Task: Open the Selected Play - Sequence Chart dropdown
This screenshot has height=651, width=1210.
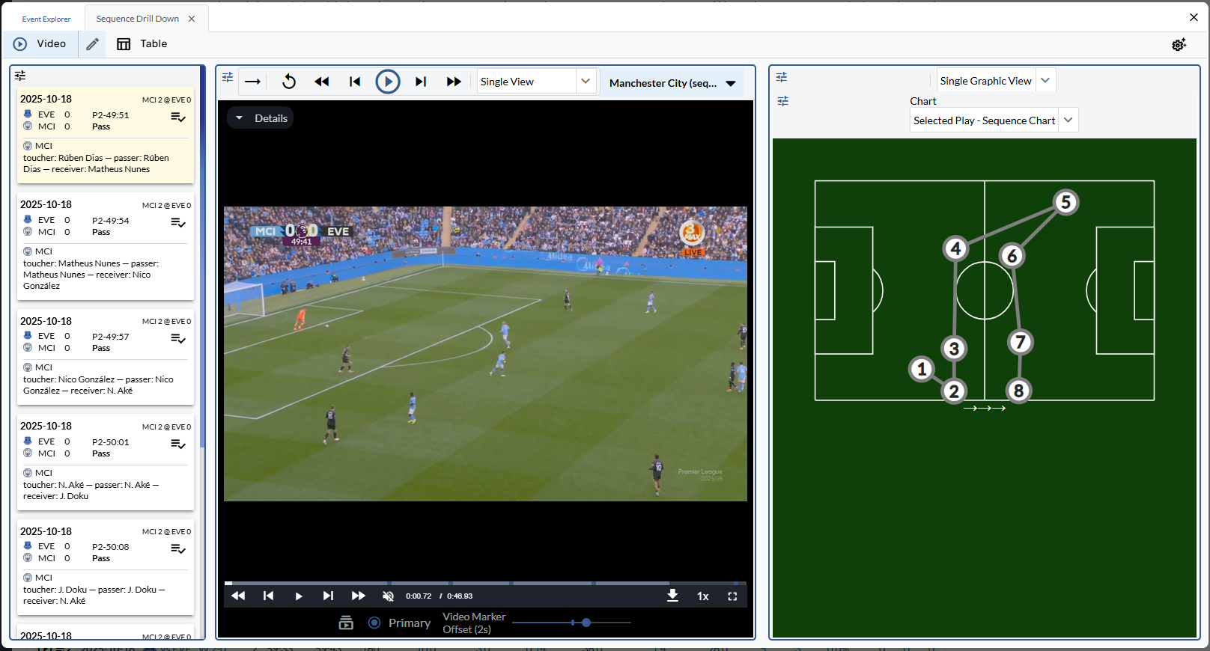Action: point(994,120)
